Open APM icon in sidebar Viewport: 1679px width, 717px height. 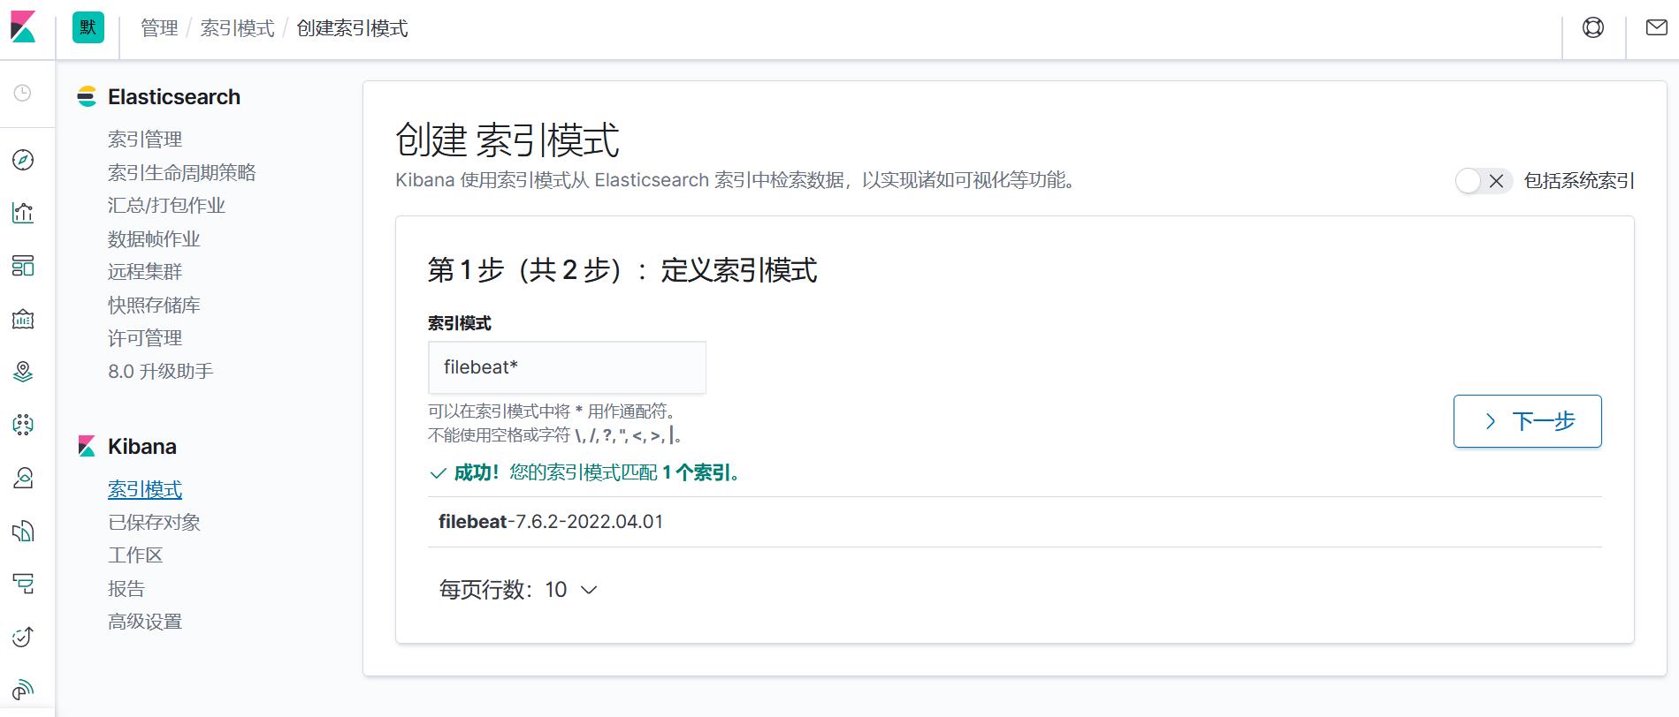pos(23,584)
